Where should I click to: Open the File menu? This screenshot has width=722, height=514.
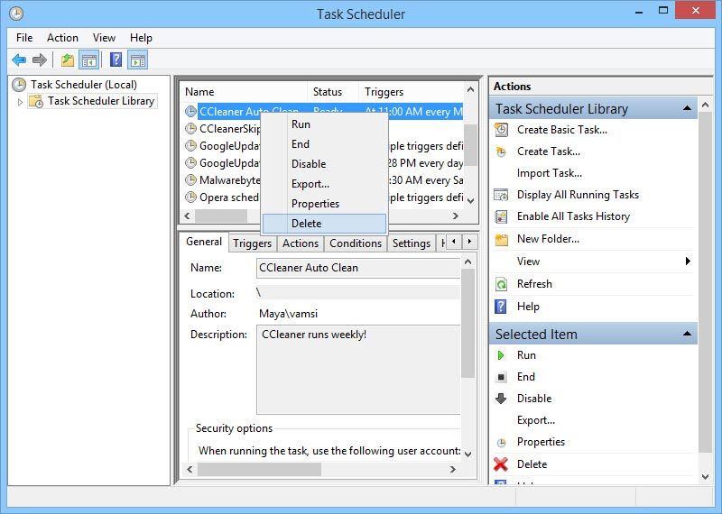(x=24, y=38)
